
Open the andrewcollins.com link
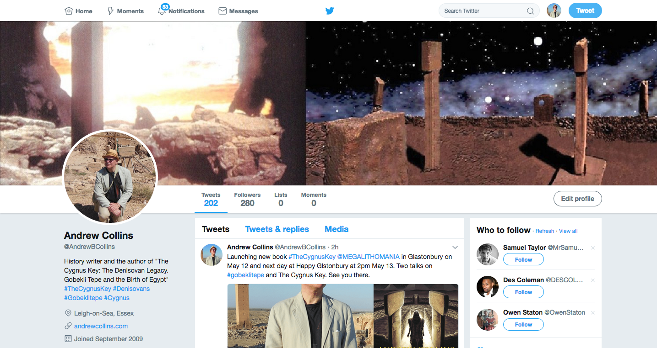[x=101, y=326]
